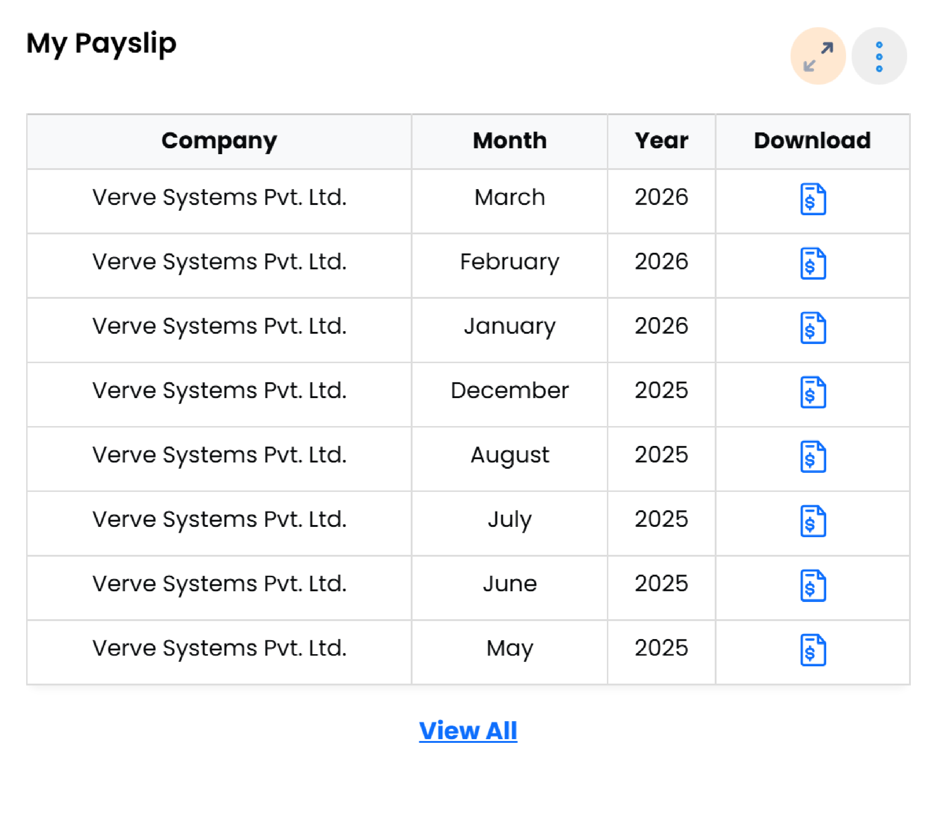Click the My Payslip heading
Image resolution: width=937 pixels, height=819 pixels.
102,44
